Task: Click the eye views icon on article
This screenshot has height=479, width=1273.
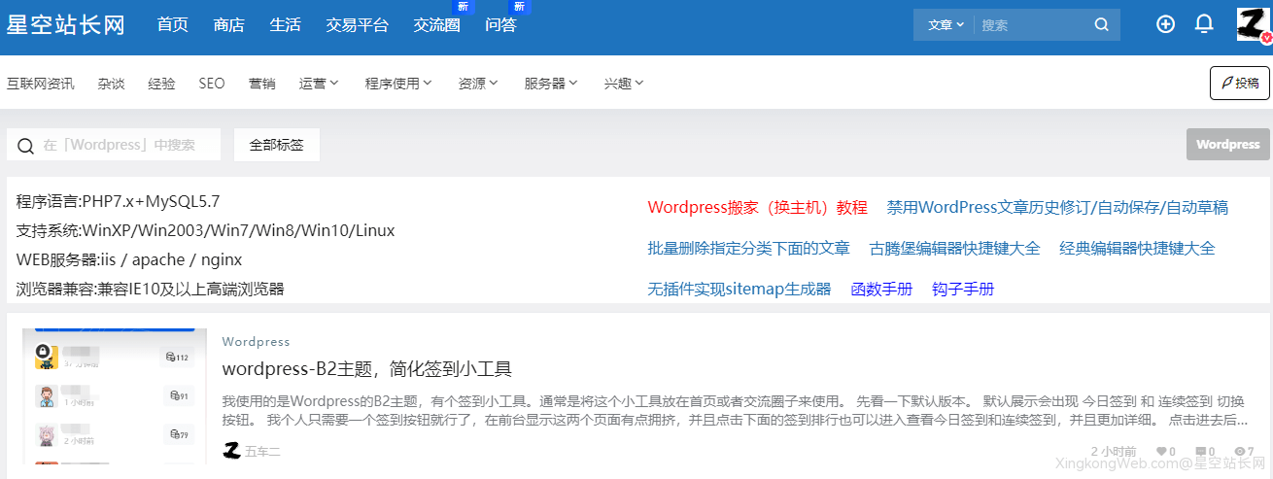Action: (x=1238, y=452)
